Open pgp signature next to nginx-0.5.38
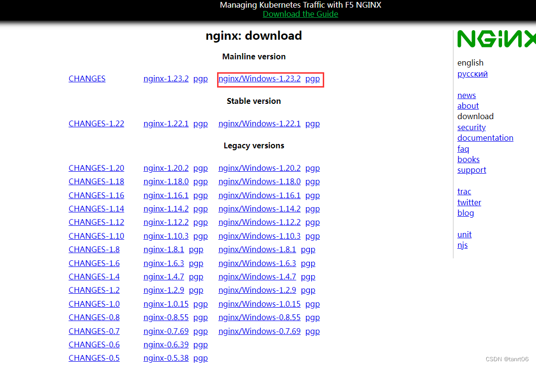This screenshot has height=366, width=536. (200, 358)
